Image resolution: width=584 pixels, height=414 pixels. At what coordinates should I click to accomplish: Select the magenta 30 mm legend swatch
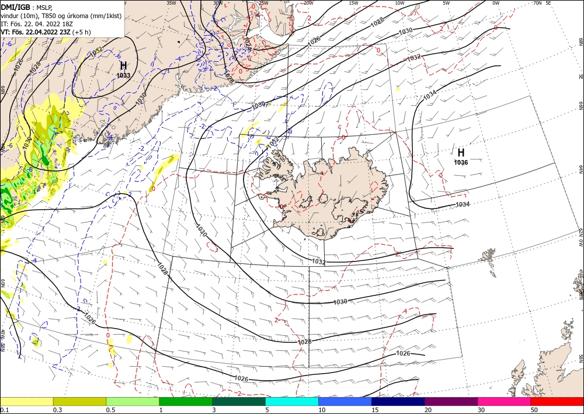505,401
